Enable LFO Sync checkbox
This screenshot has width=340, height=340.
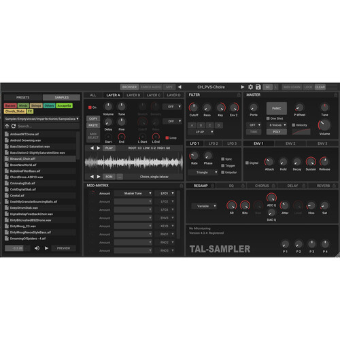(223, 159)
